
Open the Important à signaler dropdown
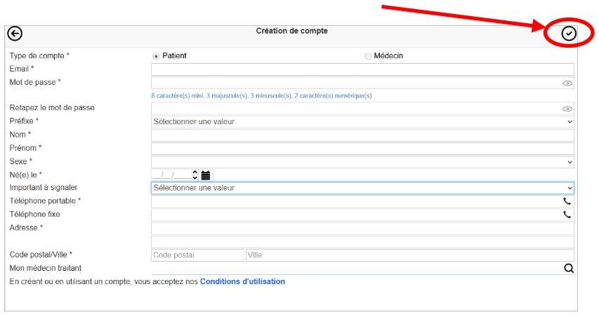[x=362, y=188]
